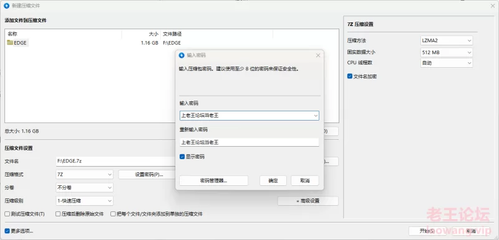This screenshot has width=499, height=240.
Task: Click 确定 button in password dialog
Action: point(273,181)
